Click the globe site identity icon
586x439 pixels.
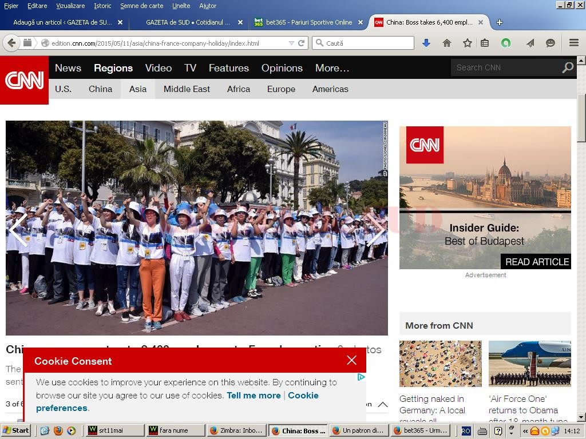coord(45,43)
